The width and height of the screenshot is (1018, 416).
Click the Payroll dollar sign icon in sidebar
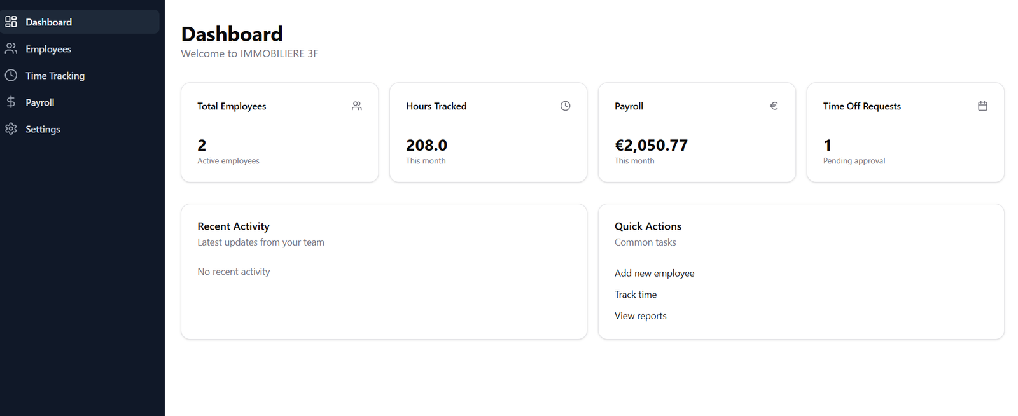coord(11,102)
